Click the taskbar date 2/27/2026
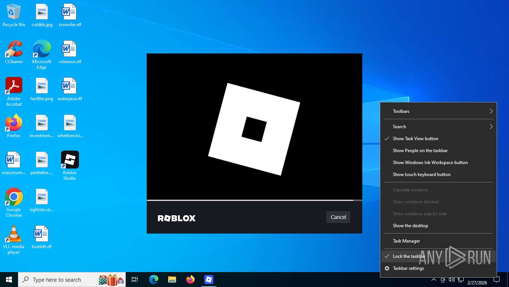The height and width of the screenshot is (287, 509). (x=477, y=283)
